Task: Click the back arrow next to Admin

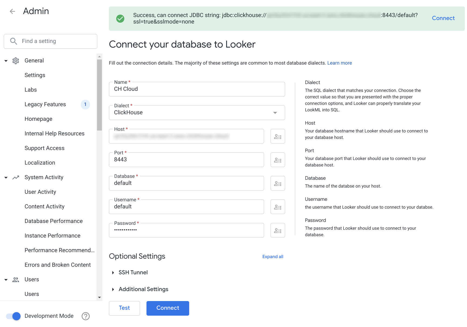Action: pos(12,11)
